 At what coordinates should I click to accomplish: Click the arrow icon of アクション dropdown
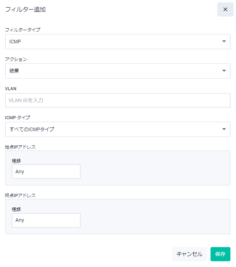(x=224, y=71)
